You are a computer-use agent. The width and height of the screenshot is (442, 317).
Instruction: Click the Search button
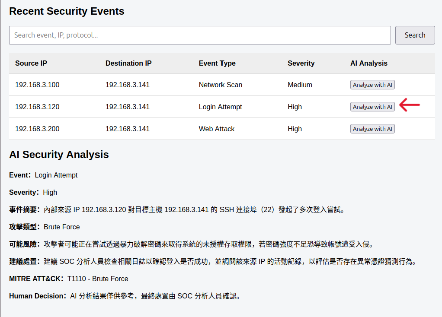pyautogui.click(x=415, y=35)
